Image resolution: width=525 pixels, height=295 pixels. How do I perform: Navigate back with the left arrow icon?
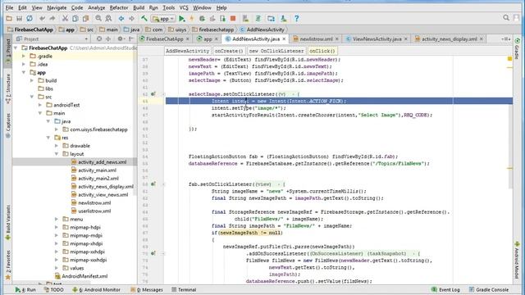pos(121,18)
